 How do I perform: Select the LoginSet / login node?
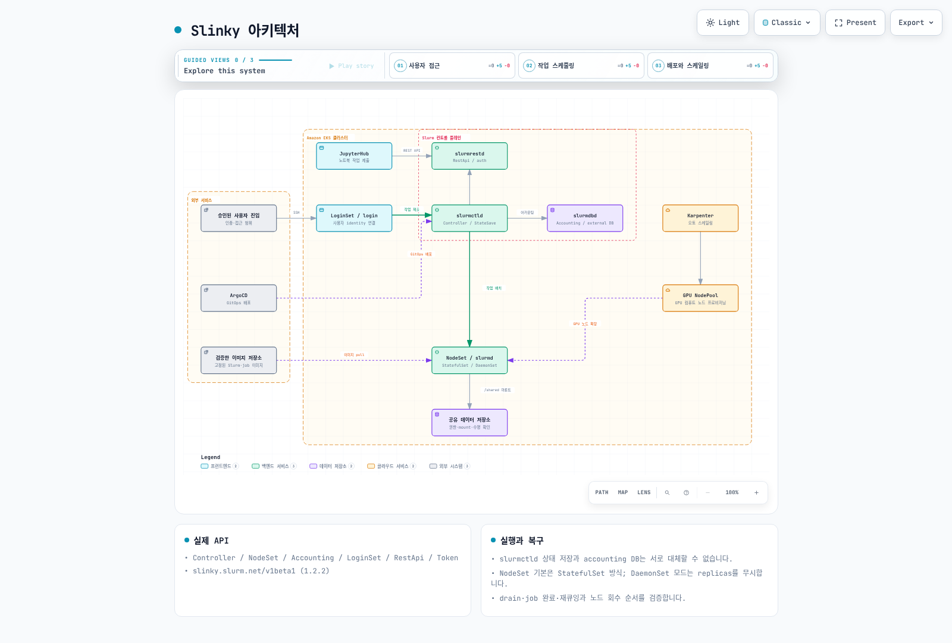pyautogui.click(x=354, y=218)
